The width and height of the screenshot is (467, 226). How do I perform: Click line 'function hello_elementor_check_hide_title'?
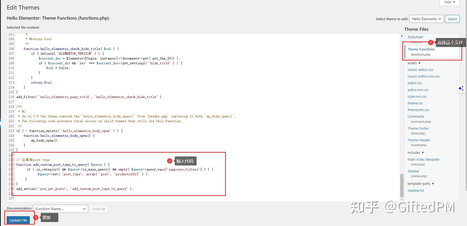click(71, 49)
